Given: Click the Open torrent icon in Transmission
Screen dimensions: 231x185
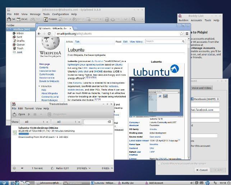Looking at the screenshot, I should click(x=14, y=114).
